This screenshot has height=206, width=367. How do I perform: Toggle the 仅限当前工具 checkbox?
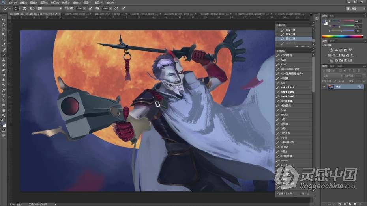click(x=277, y=193)
